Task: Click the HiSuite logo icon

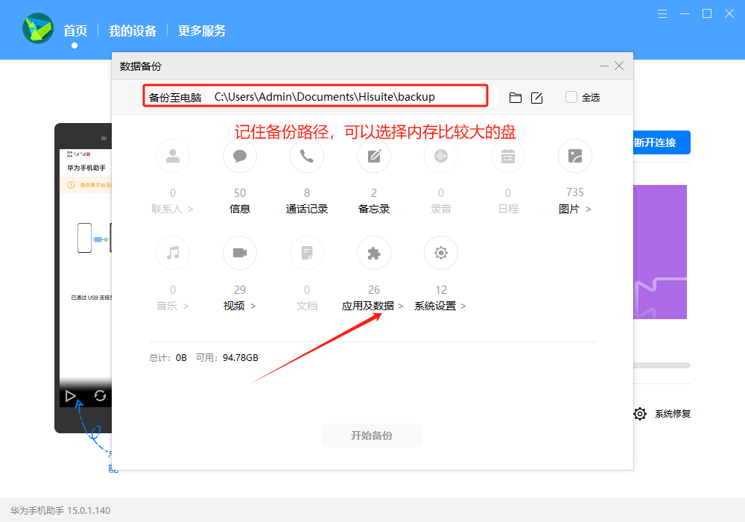Action: pyautogui.click(x=38, y=28)
